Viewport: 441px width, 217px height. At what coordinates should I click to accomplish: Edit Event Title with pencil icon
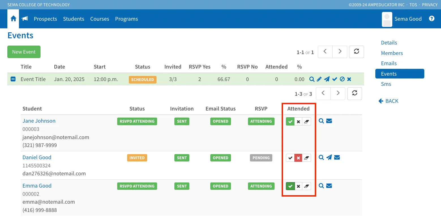click(x=319, y=79)
